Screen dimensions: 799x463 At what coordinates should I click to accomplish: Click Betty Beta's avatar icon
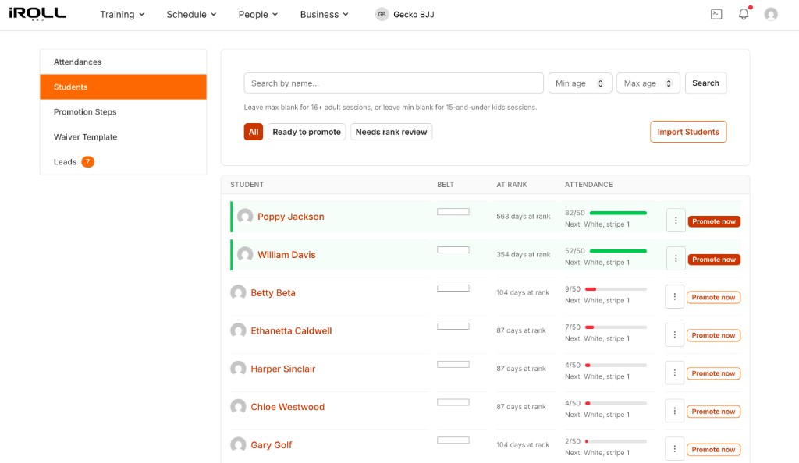(238, 292)
